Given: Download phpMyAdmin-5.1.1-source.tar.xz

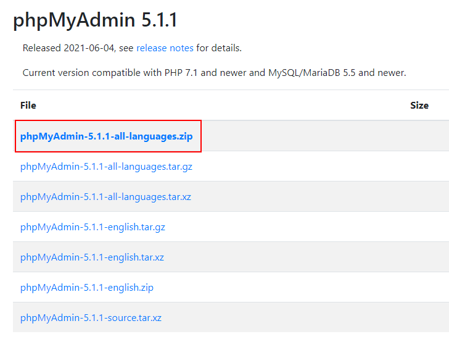Looking at the screenshot, I should [x=91, y=318].
